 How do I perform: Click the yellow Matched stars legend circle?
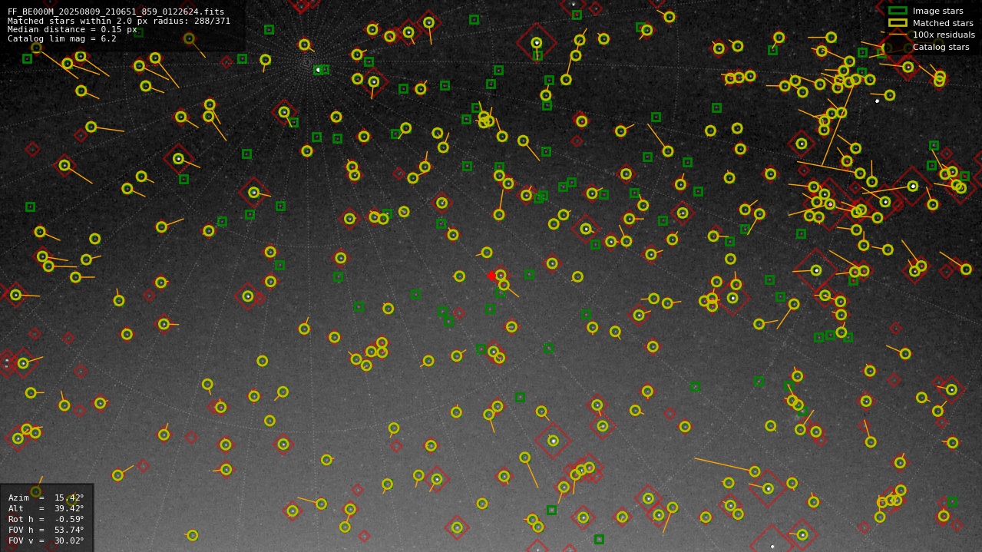pos(898,23)
